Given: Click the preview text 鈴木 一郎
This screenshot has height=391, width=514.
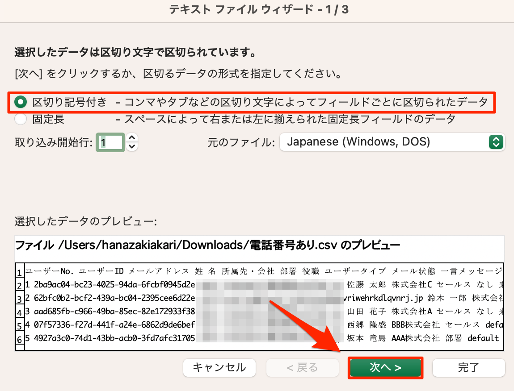Looking at the screenshot, I should (447, 298).
